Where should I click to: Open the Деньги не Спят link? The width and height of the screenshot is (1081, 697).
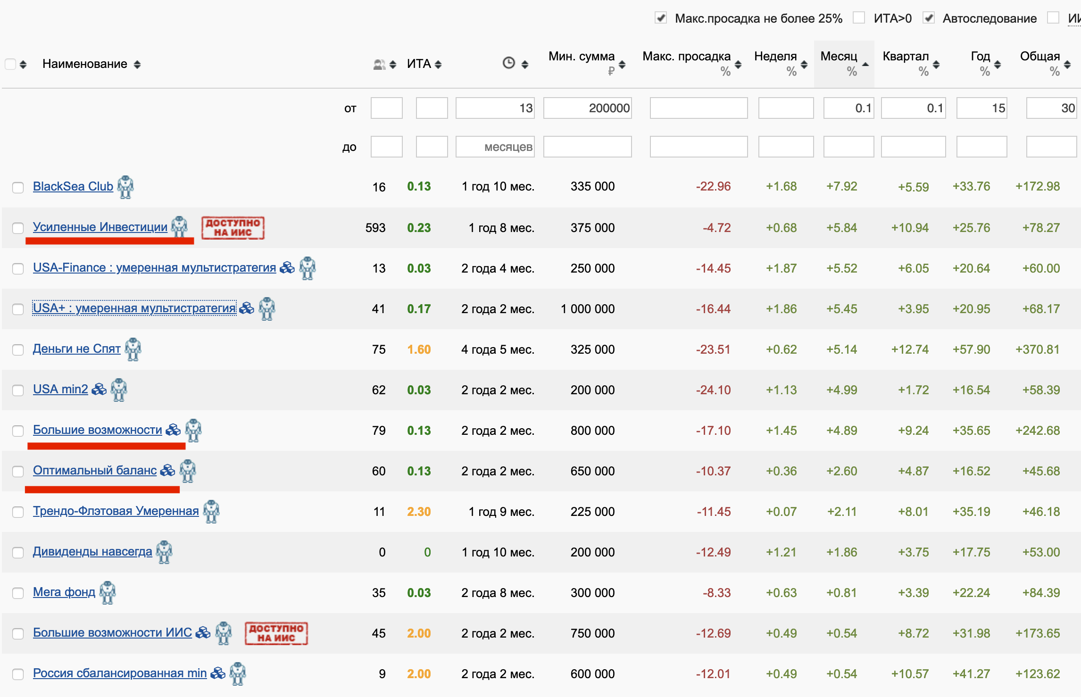[77, 348]
